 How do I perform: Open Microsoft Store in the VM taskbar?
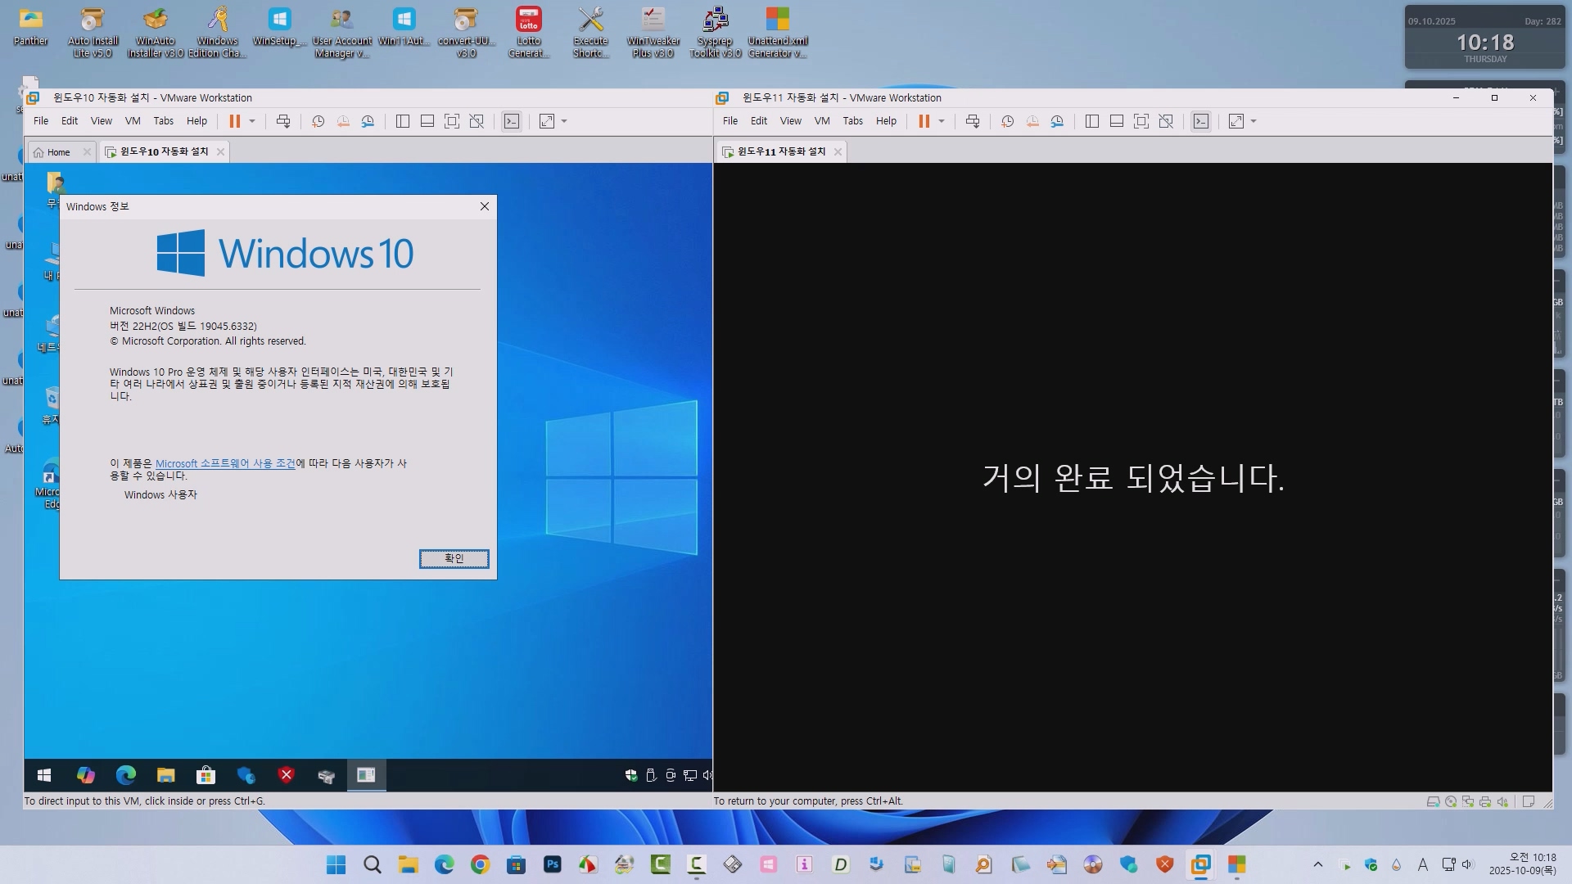click(x=206, y=775)
